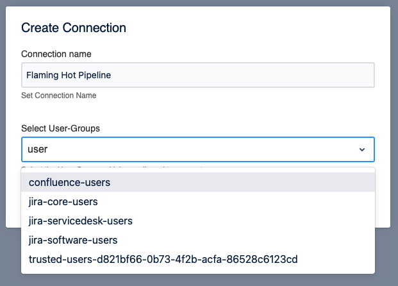
Task: Pick the jira-servicedesk-users option
Action: coord(198,221)
